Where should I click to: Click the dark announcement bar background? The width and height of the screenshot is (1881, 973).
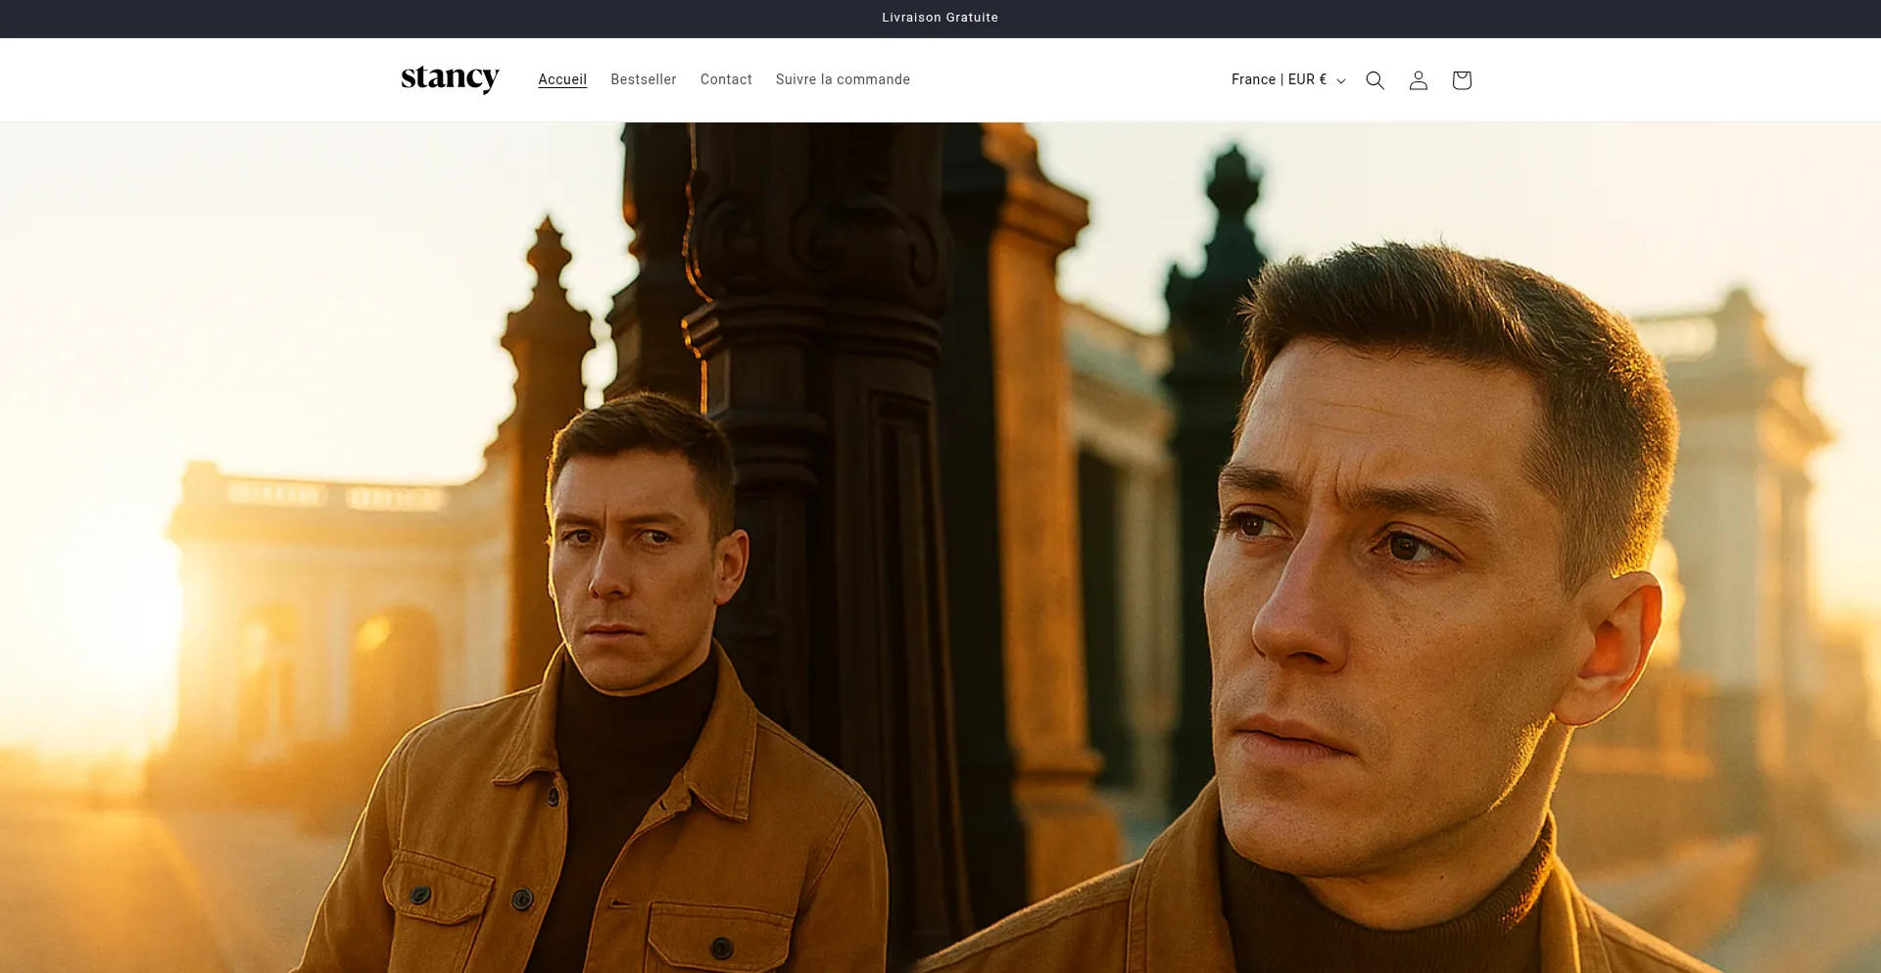(392, 18)
